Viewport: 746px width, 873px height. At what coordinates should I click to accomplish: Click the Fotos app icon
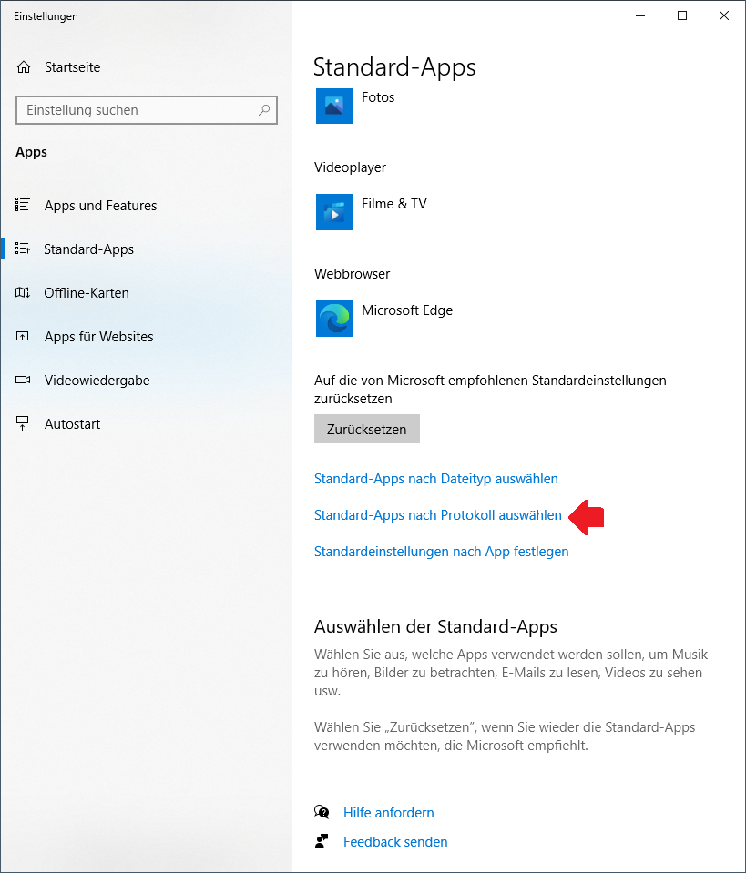pyautogui.click(x=333, y=106)
